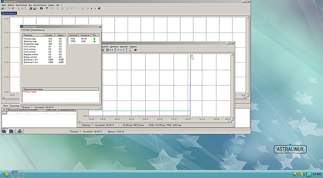Image resolution: width=323 pixels, height=178 pixels.
Task: Click the EN keyboard layout indicator
Action: [309, 174]
